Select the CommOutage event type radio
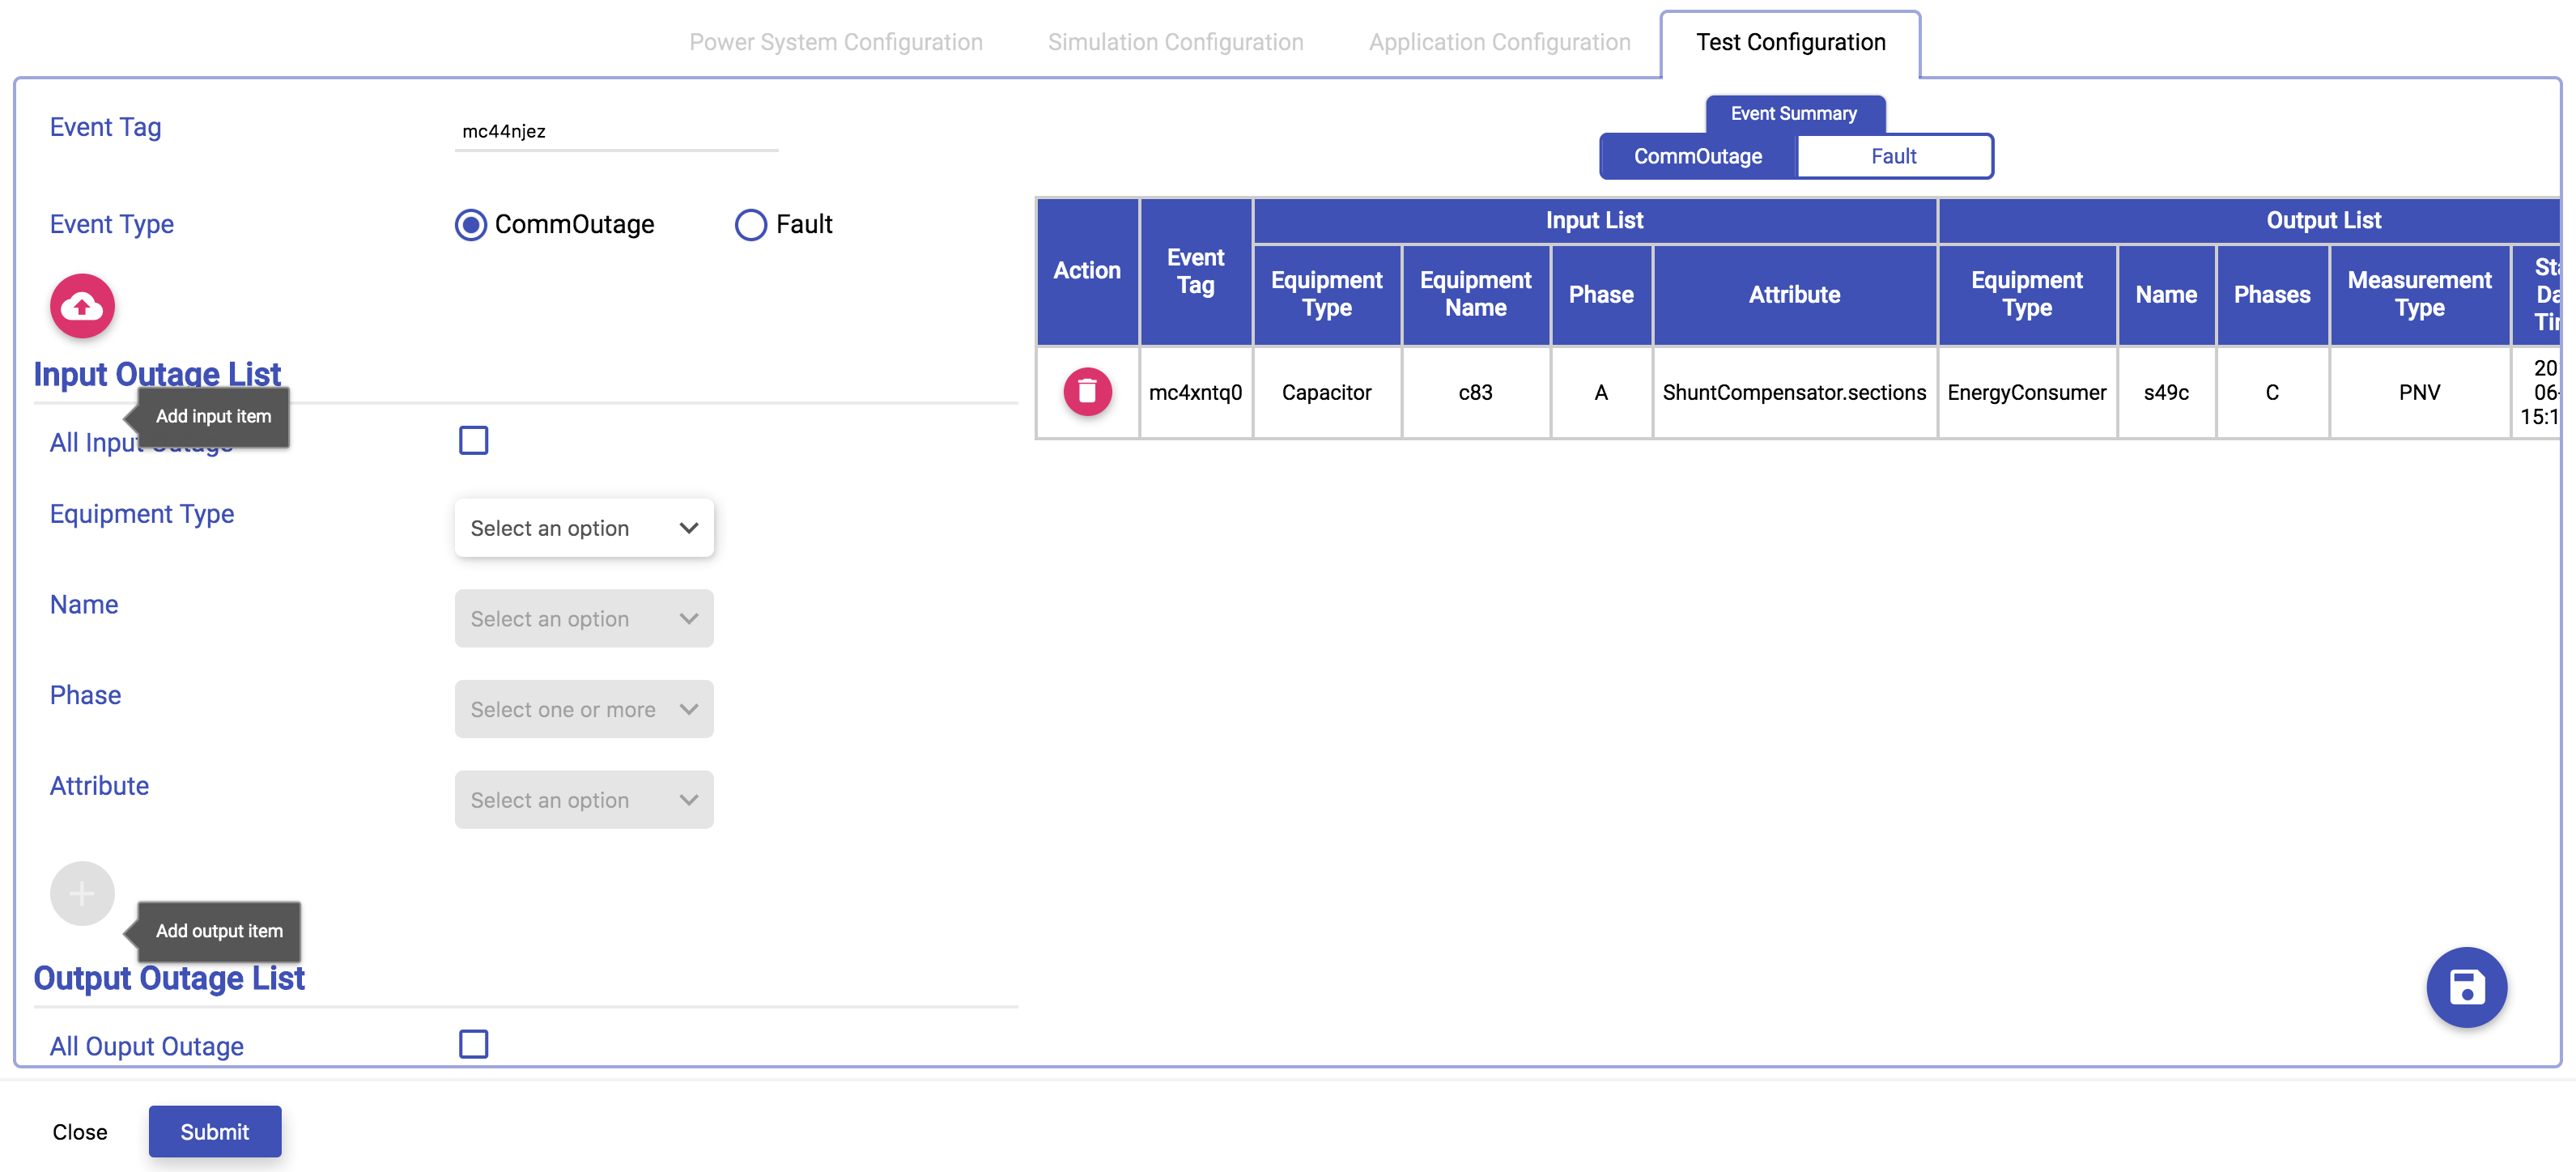2576x1172 pixels. click(x=471, y=225)
